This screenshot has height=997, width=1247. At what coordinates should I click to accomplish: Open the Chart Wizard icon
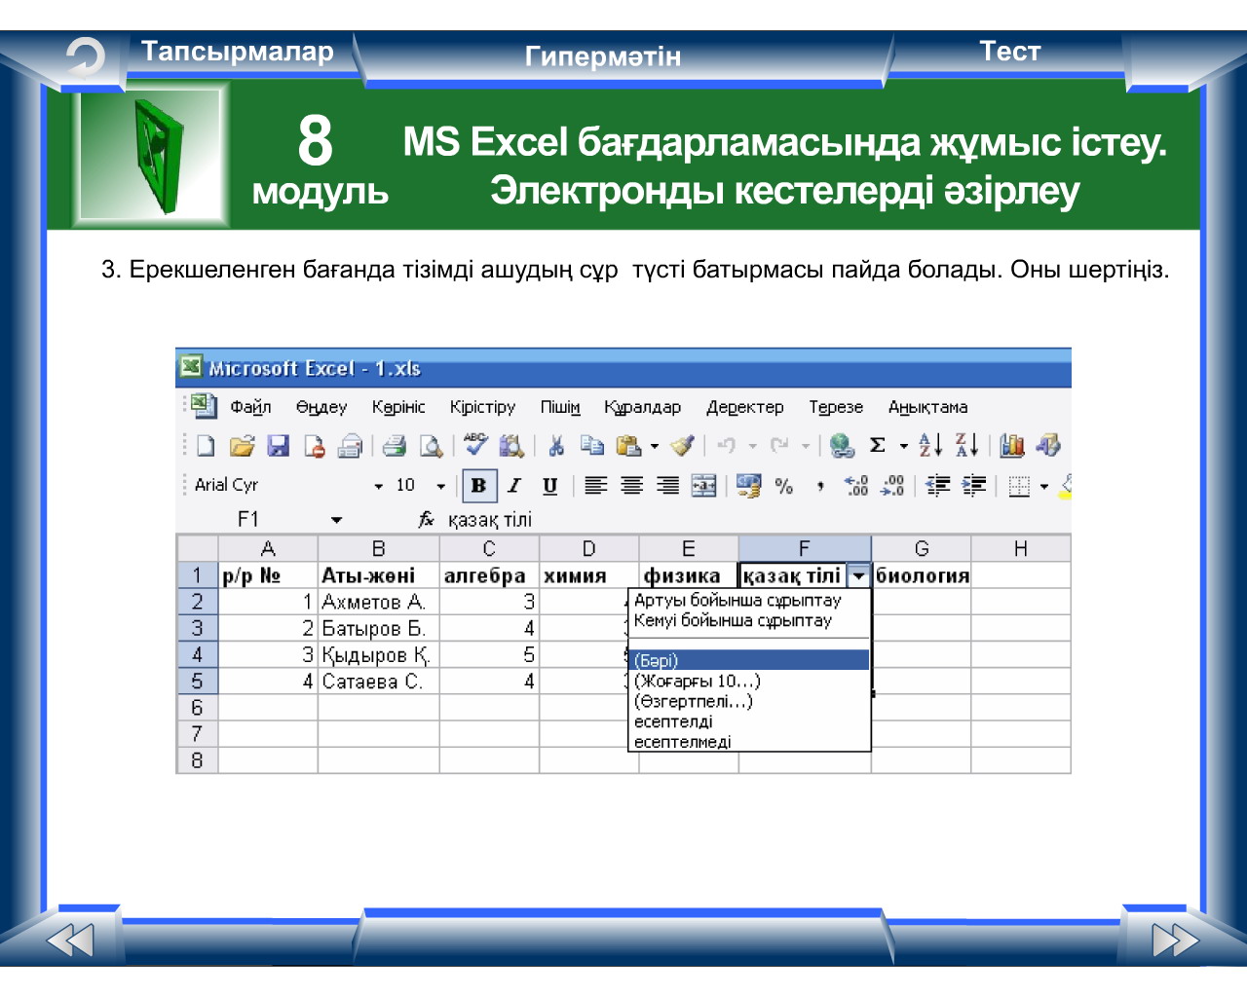point(1012,446)
